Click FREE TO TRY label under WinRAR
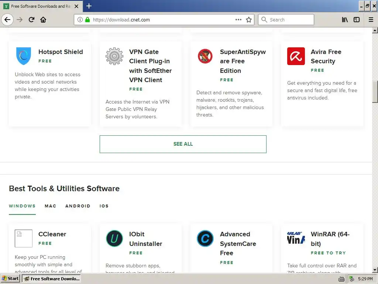 click(x=328, y=253)
